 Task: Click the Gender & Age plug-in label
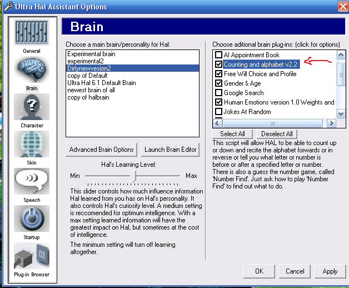[x=242, y=83]
